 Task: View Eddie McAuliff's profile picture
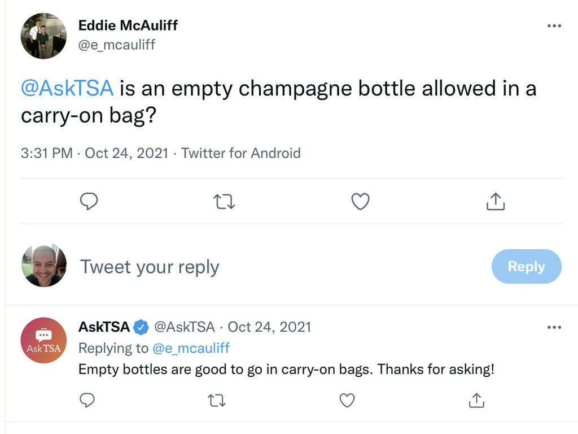[43, 36]
